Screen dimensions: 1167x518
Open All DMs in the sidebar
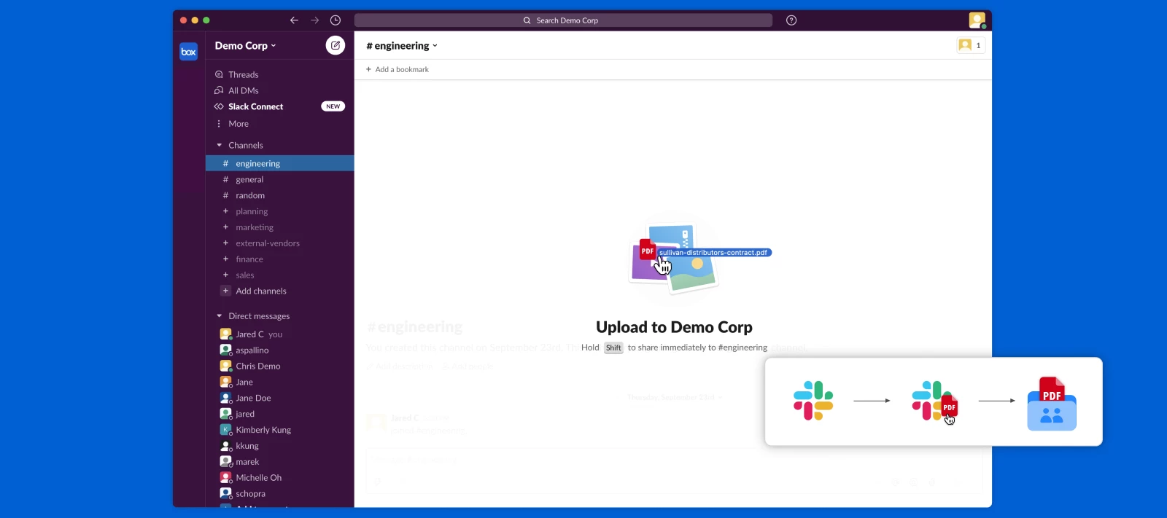tap(236, 90)
